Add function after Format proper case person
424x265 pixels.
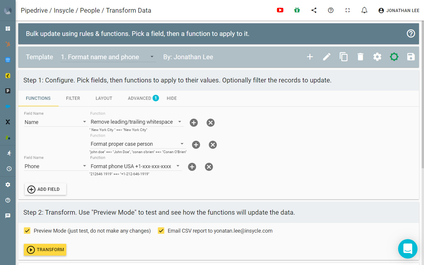tap(196, 145)
